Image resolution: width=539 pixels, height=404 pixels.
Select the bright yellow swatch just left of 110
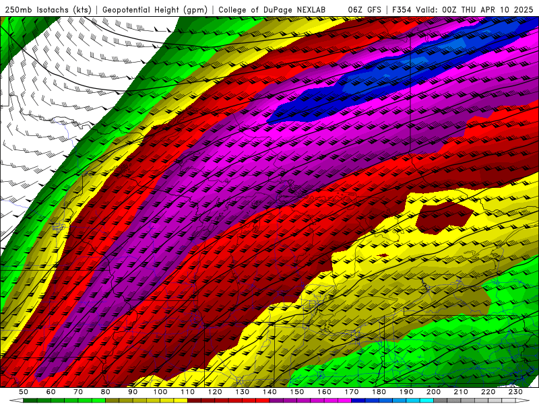pos(181,400)
